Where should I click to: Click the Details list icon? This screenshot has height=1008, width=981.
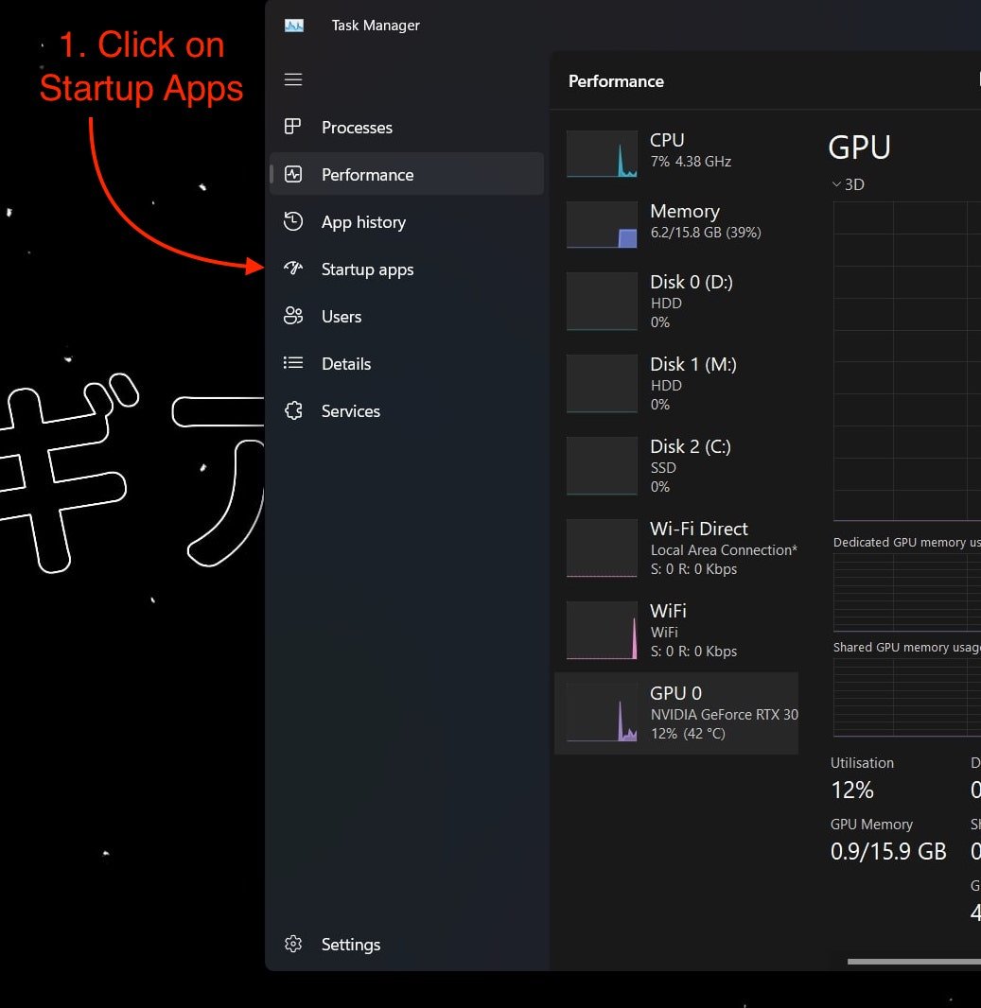(x=293, y=363)
